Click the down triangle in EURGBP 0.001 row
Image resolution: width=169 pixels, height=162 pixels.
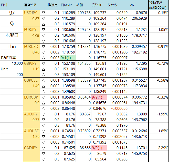[43, 97]
